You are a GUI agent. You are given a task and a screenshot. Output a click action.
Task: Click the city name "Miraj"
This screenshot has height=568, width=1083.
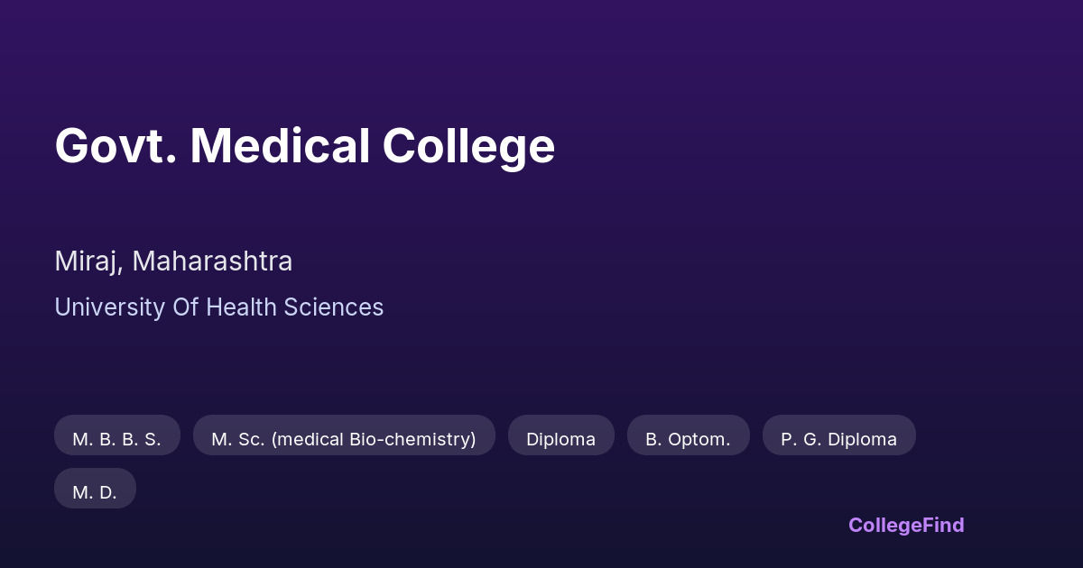click(88, 261)
